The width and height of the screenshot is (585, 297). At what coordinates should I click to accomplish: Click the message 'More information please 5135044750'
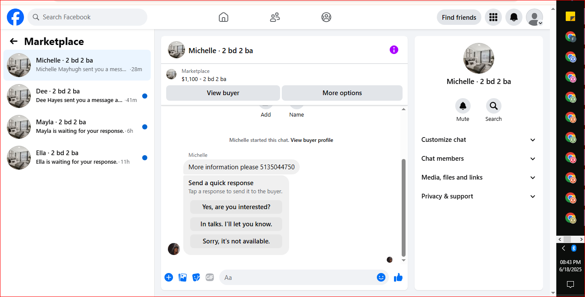click(242, 167)
